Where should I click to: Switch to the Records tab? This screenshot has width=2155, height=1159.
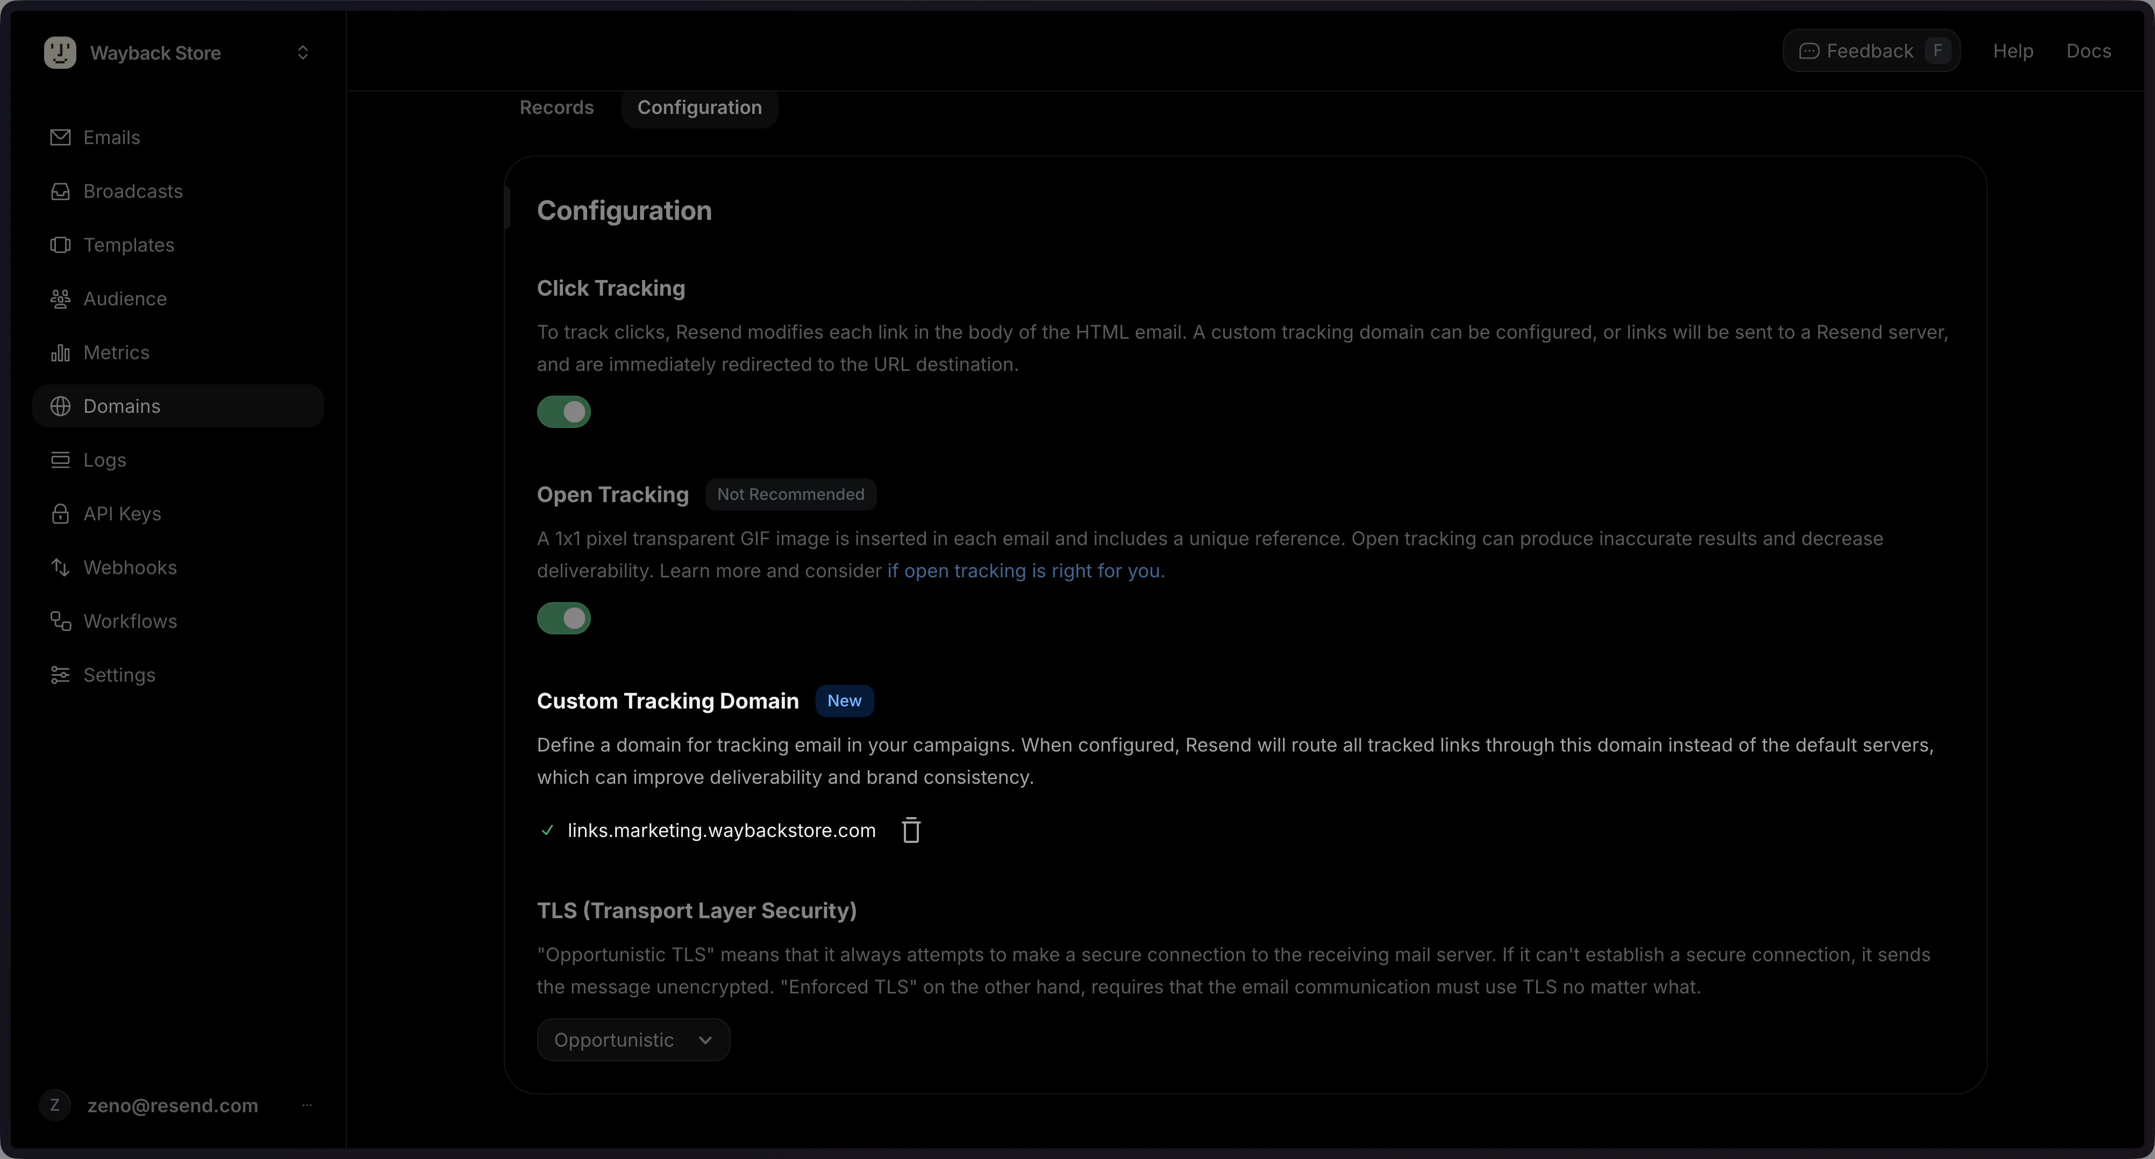click(x=556, y=106)
